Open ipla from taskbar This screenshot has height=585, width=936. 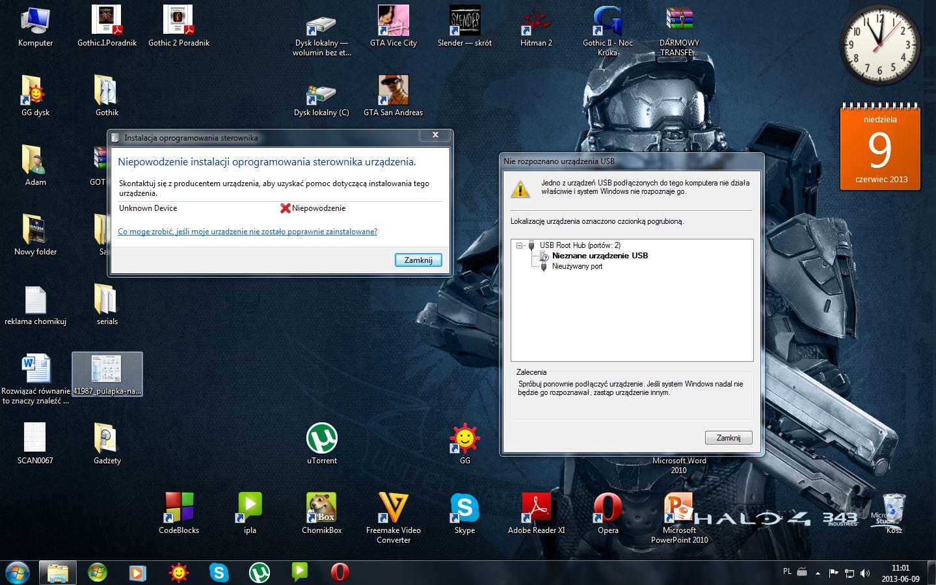(x=299, y=573)
